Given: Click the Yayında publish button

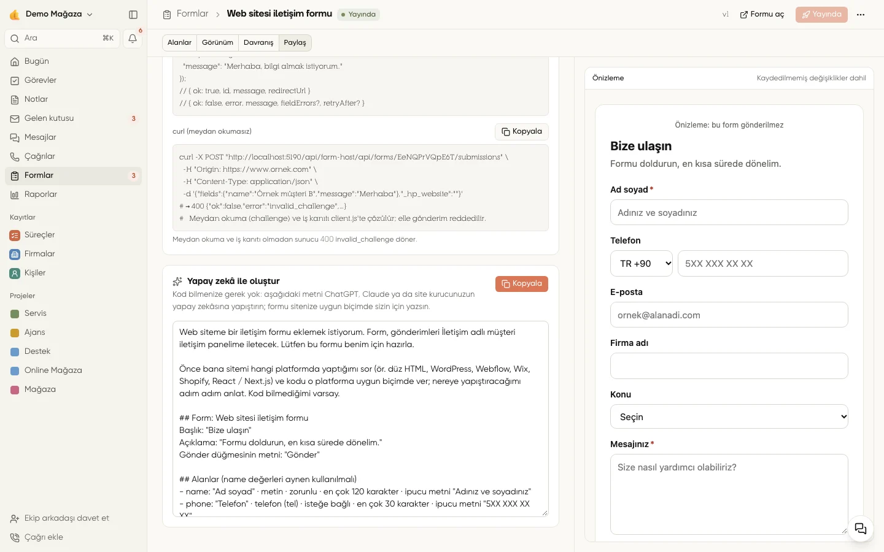Looking at the screenshot, I should tap(821, 15).
